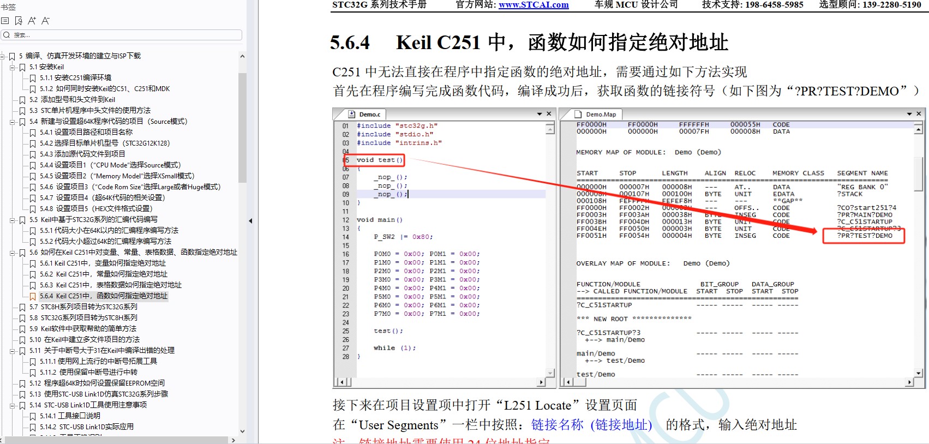Jump to bookmark 5.7 STC8H系列项目转为STC32G系列
This screenshot has width=929, height=444.
pos(83,307)
